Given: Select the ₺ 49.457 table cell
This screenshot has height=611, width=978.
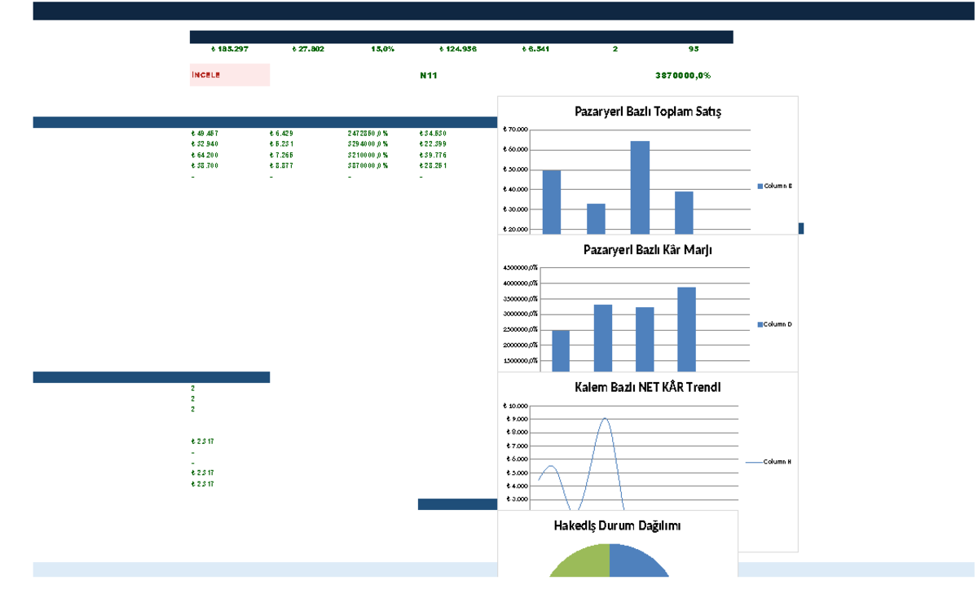Looking at the screenshot, I should pyautogui.click(x=204, y=133).
